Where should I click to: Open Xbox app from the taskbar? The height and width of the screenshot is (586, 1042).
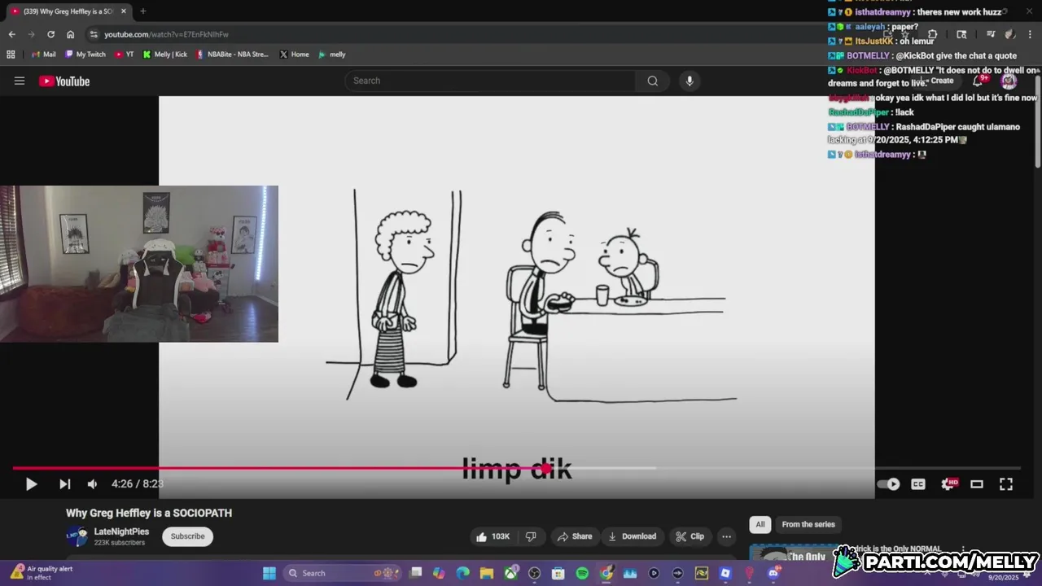[x=511, y=573]
